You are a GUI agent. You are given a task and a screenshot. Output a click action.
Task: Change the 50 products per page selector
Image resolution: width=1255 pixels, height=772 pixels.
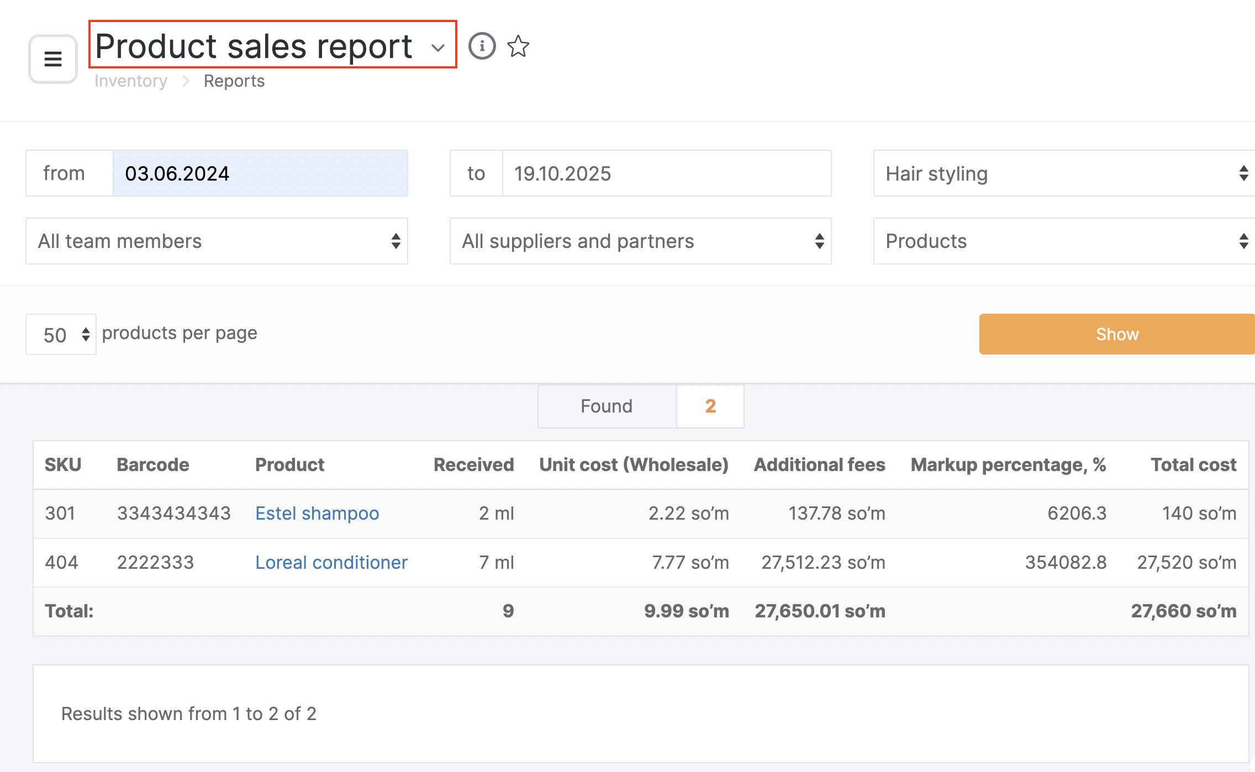pos(61,335)
